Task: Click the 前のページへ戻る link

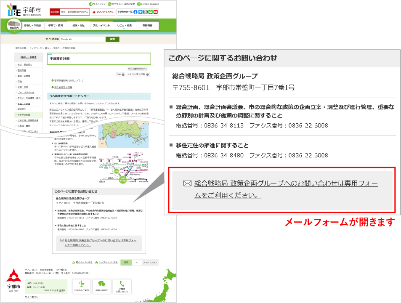Action: coord(84,262)
